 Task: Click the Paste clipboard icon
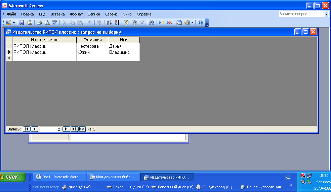tap(80, 23)
